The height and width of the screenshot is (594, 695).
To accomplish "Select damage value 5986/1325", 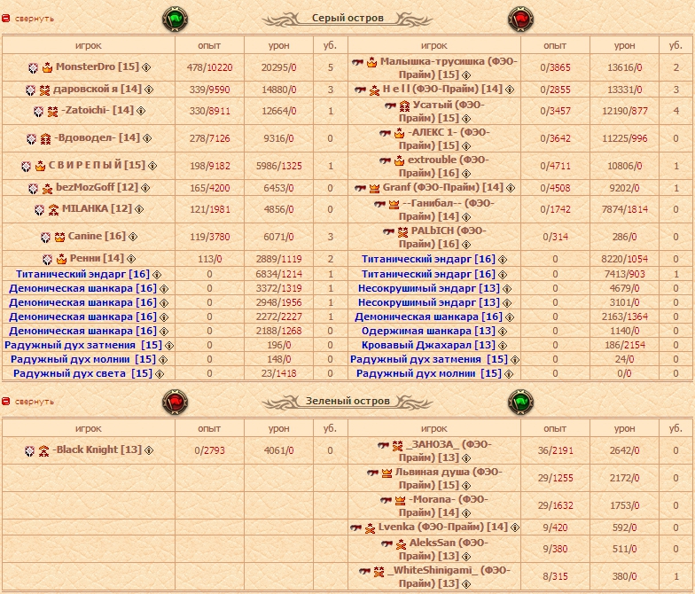I will (x=278, y=166).
